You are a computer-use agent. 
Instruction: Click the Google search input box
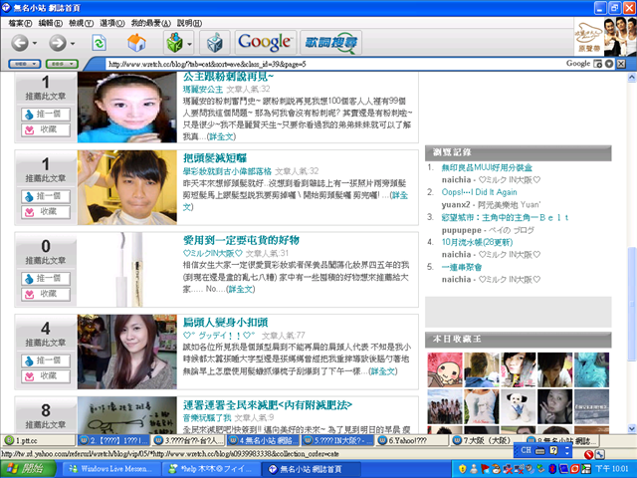[x=577, y=64]
